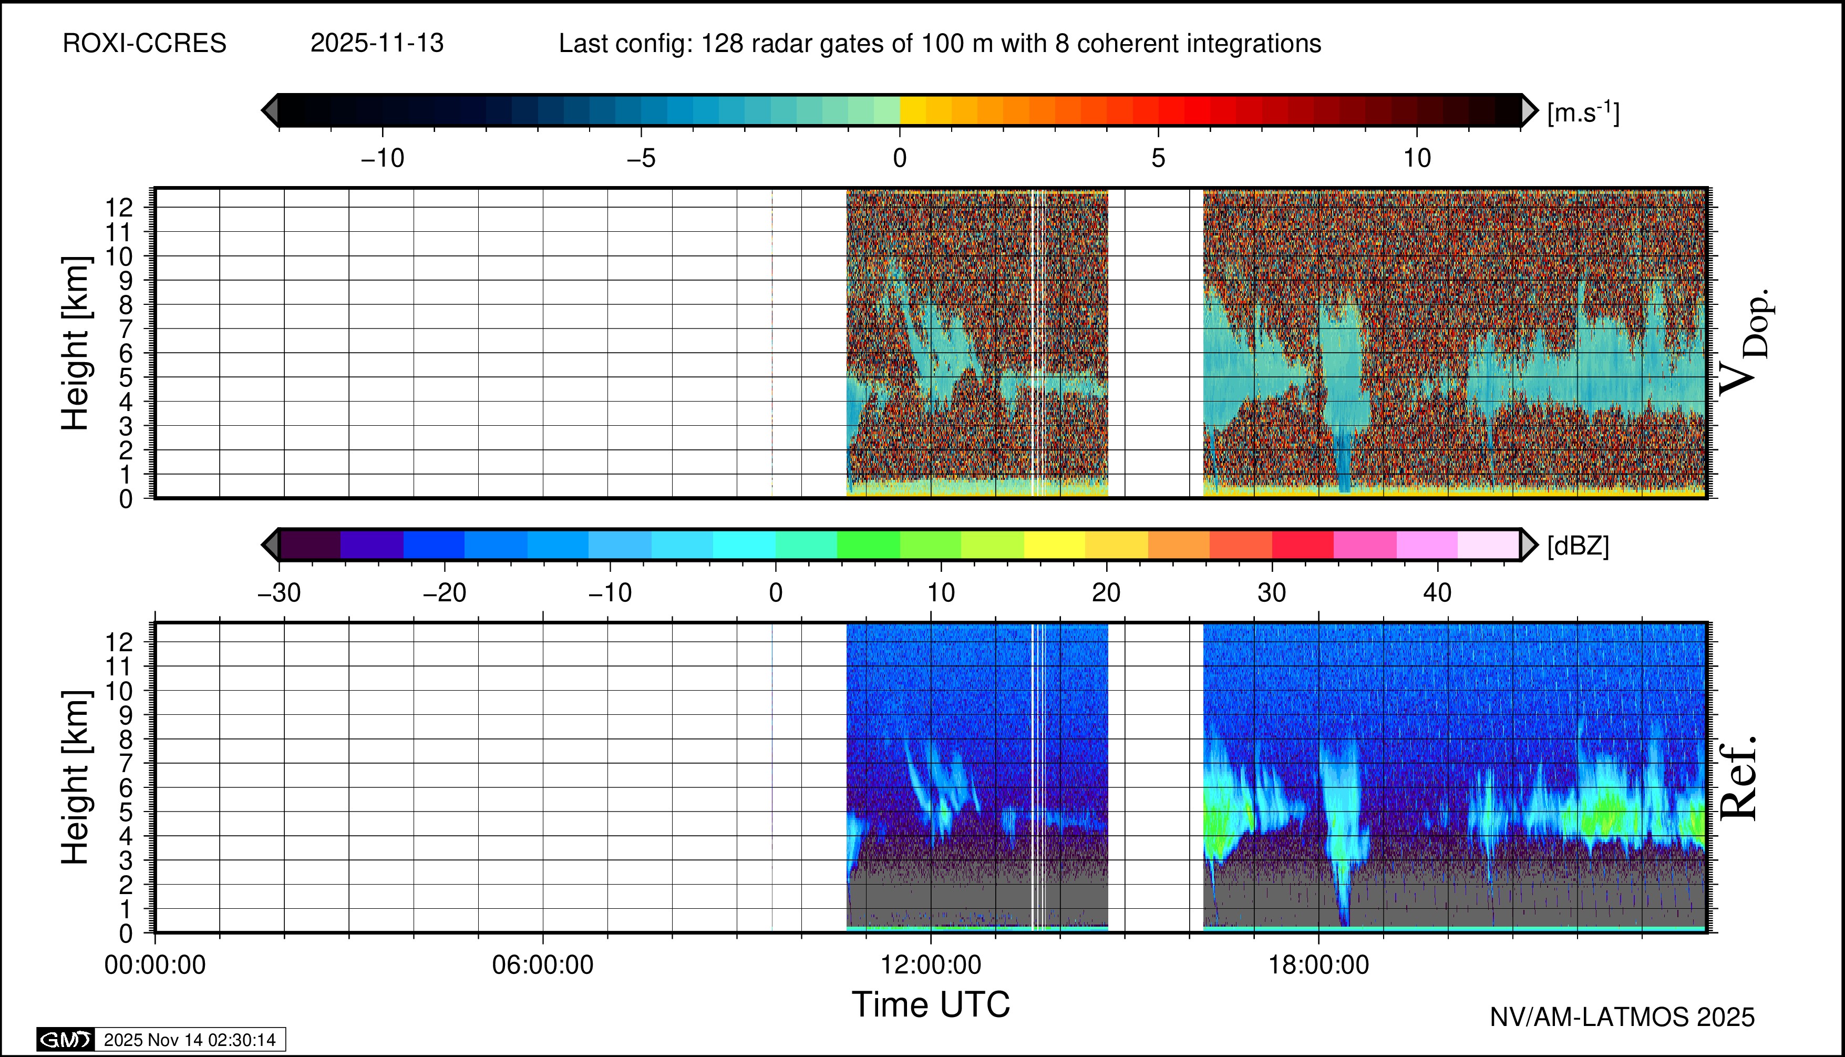Click the pink segment near 40 dBZ
Screen dimensions: 1845x1057
point(1427,545)
